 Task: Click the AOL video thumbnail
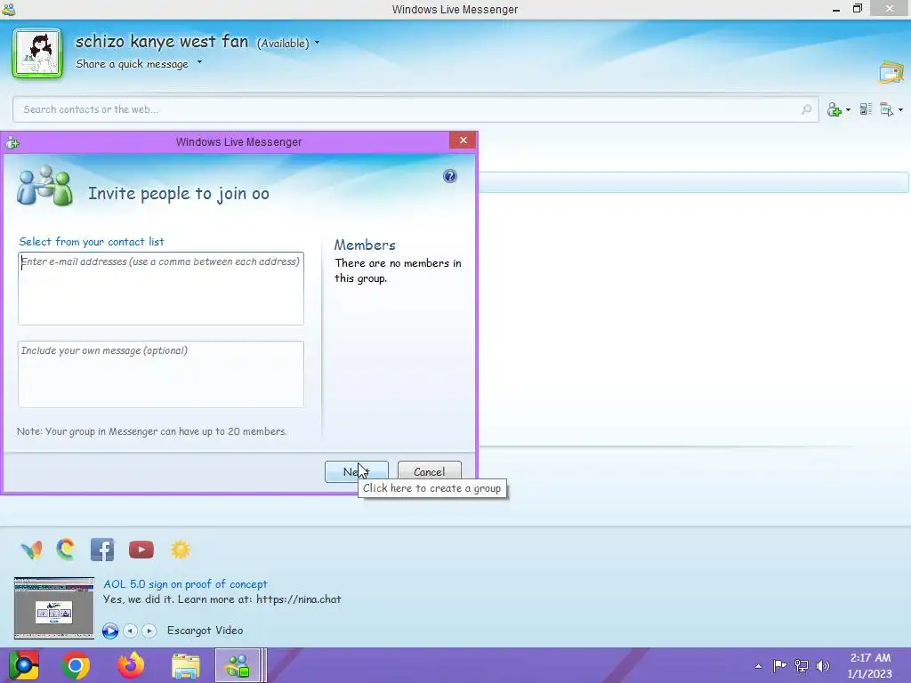pyautogui.click(x=54, y=608)
